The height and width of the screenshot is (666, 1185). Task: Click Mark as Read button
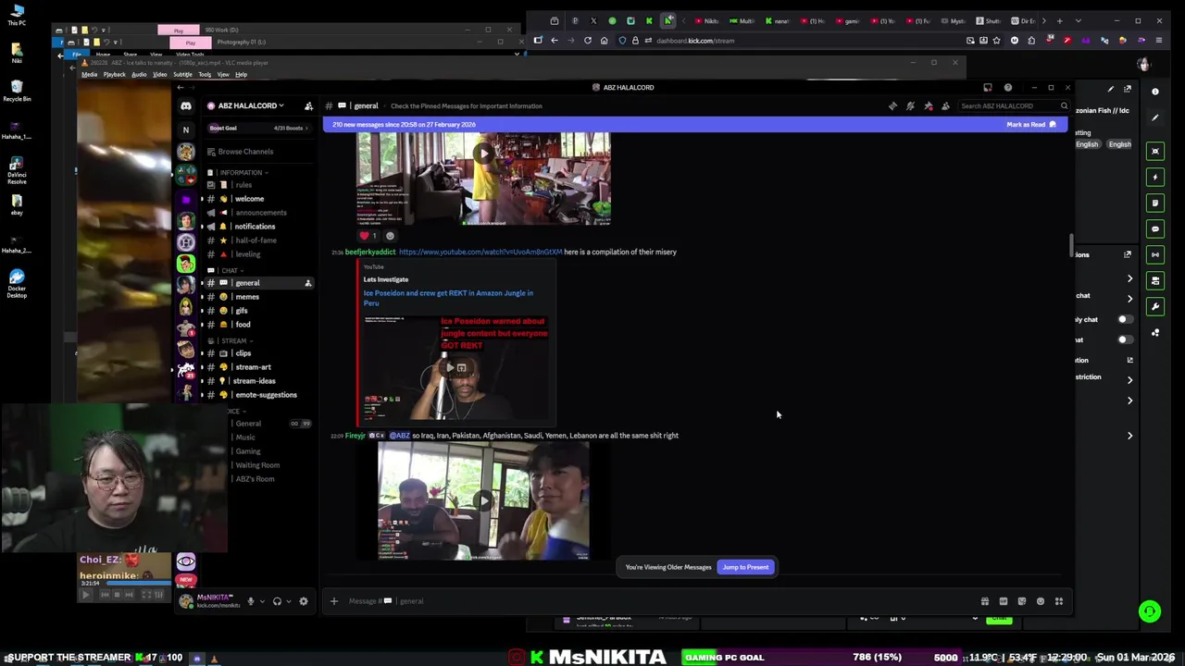pos(1030,124)
